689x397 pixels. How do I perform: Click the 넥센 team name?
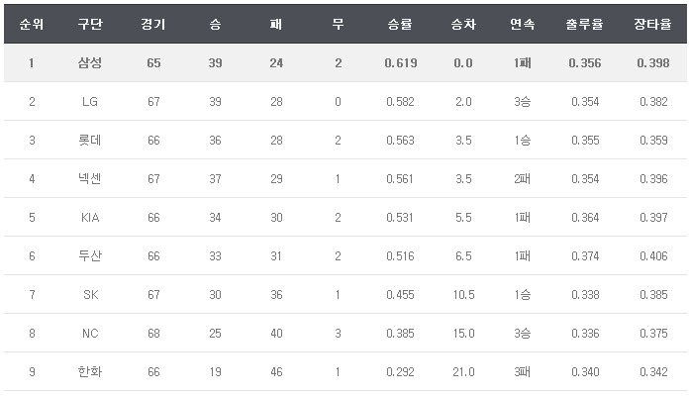coord(90,179)
